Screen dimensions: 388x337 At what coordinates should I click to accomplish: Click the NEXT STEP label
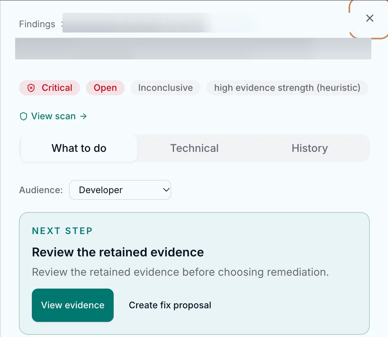coord(62,231)
